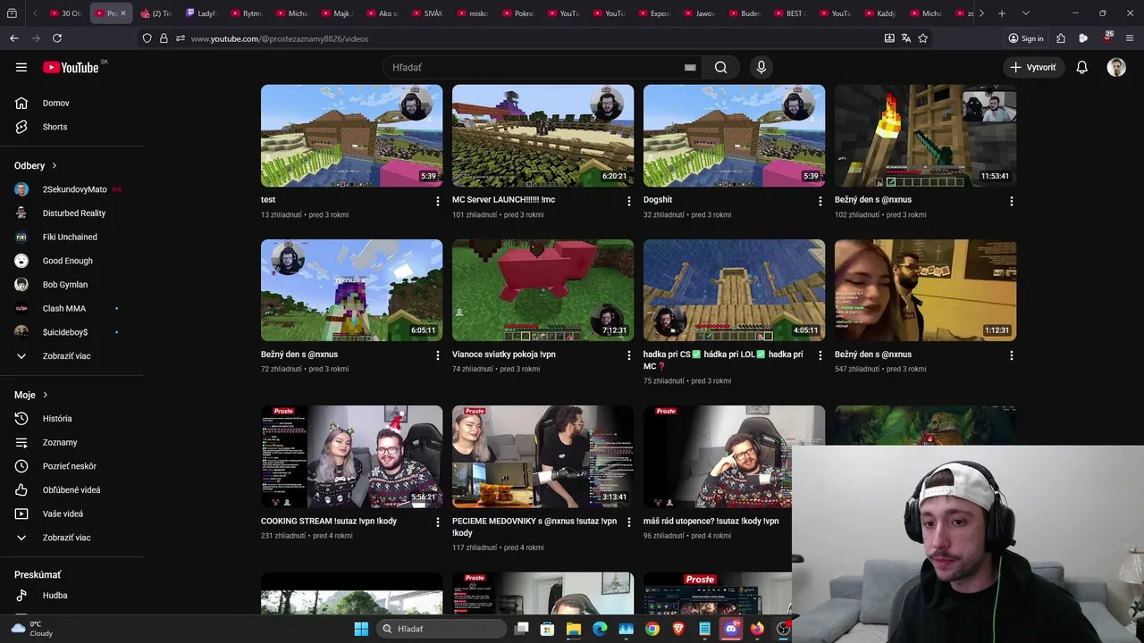Open video options for 'test'
This screenshot has width=1144, height=643.
[437, 201]
